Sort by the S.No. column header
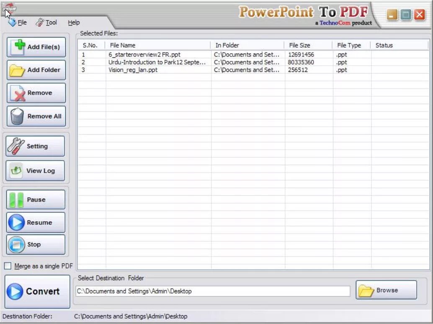Image resolution: width=433 pixels, height=324 pixels. [x=91, y=45]
